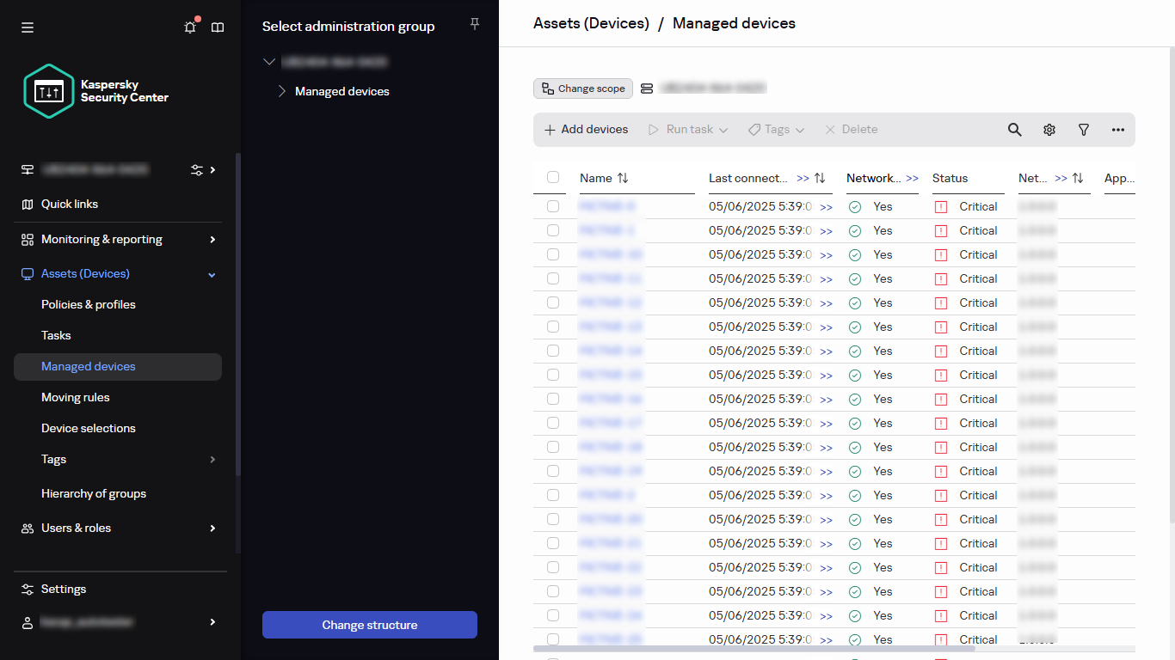1175x660 pixels.
Task: Check the first device row checkbox
Action: click(553, 206)
